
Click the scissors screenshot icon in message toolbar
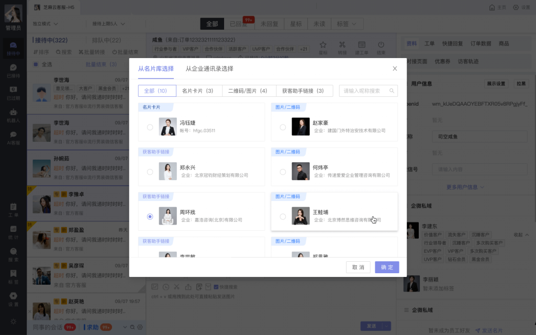click(x=177, y=287)
